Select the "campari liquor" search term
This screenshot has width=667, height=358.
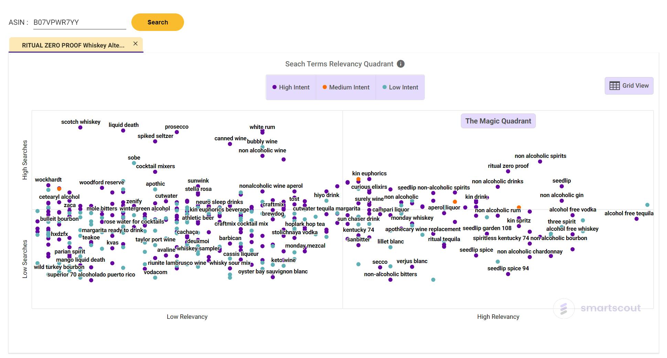pyautogui.click(x=391, y=209)
